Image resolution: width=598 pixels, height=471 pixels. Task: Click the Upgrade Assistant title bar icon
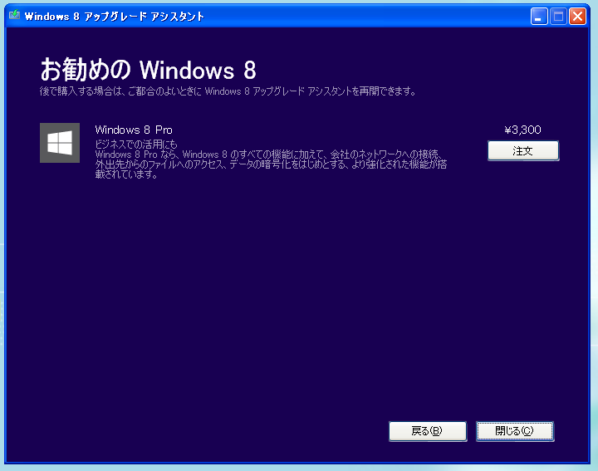[x=14, y=15]
